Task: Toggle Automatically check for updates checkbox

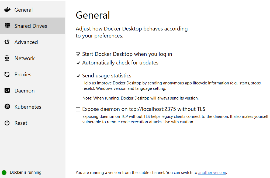Action: (78, 63)
